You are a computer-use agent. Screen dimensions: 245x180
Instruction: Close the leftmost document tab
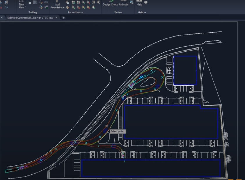click(1, 18)
